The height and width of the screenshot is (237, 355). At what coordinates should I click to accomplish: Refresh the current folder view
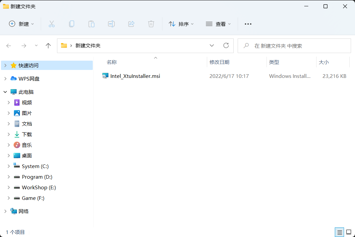point(226,46)
